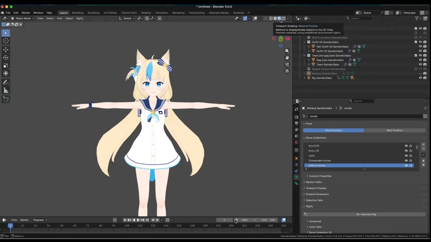The height and width of the screenshot is (242, 431).
Task: Switch to the Sculpting workspace tab
Action: pos(93,13)
